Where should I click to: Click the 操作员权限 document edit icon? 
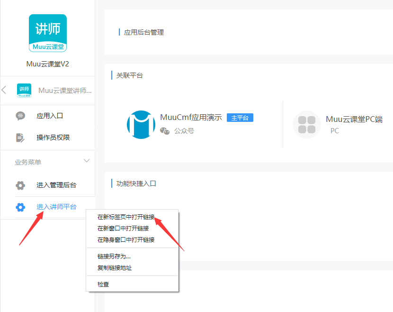coord(20,138)
